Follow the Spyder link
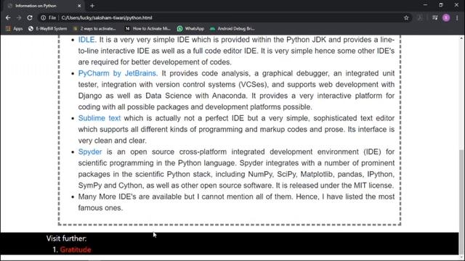465x261 pixels. 90,152
